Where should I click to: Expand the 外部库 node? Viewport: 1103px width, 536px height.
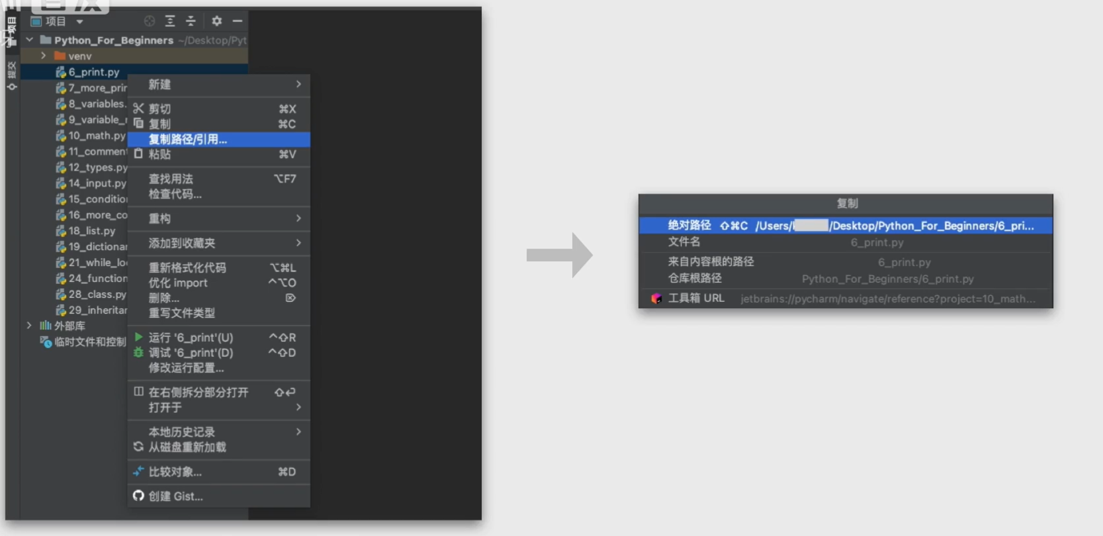tap(29, 326)
